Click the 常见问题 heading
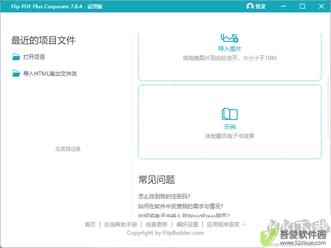This screenshot has width=331, height=248. [157, 180]
